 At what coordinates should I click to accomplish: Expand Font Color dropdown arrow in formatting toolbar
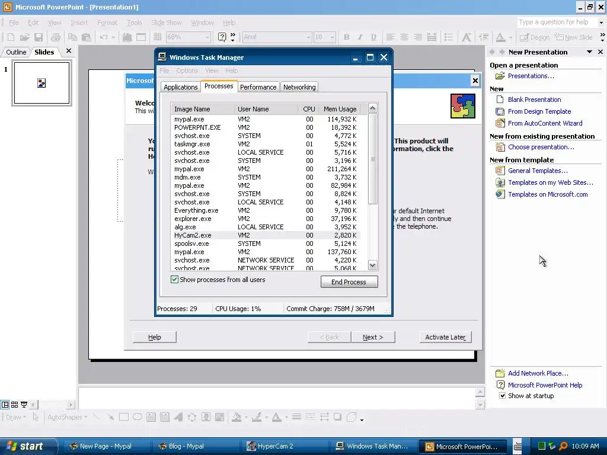coord(510,37)
